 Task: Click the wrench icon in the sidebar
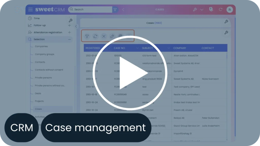pos(71,20)
